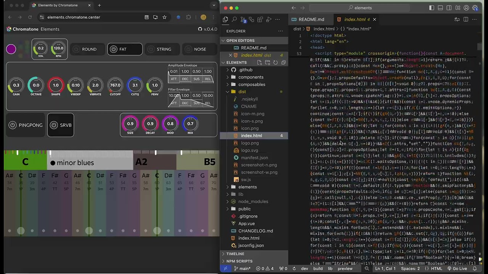Open the Search view in VS Code
Image resolution: width=488 pixels, height=274 pixels.
234,19
